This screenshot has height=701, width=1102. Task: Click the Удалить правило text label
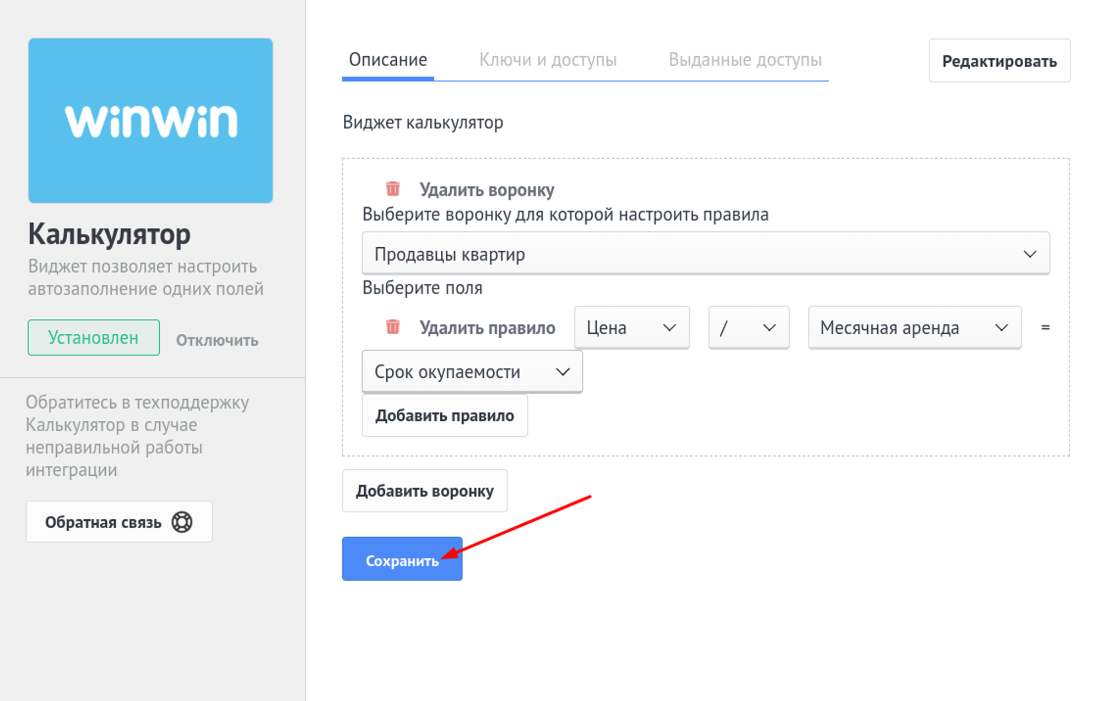tap(488, 328)
